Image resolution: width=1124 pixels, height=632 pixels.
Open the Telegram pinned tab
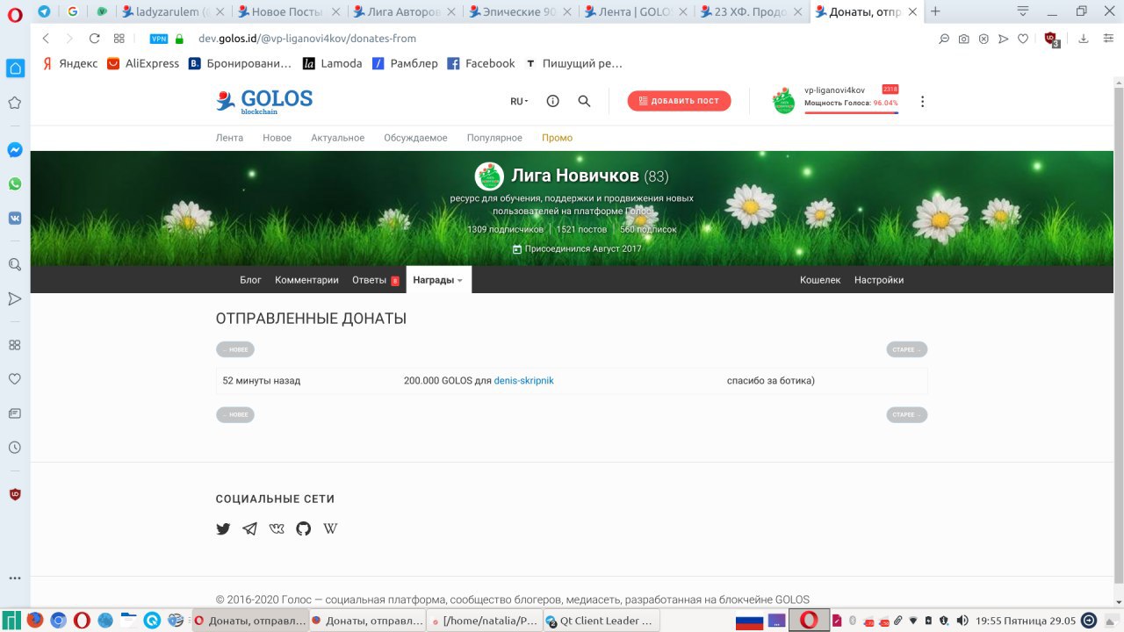(x=44, y=11)
